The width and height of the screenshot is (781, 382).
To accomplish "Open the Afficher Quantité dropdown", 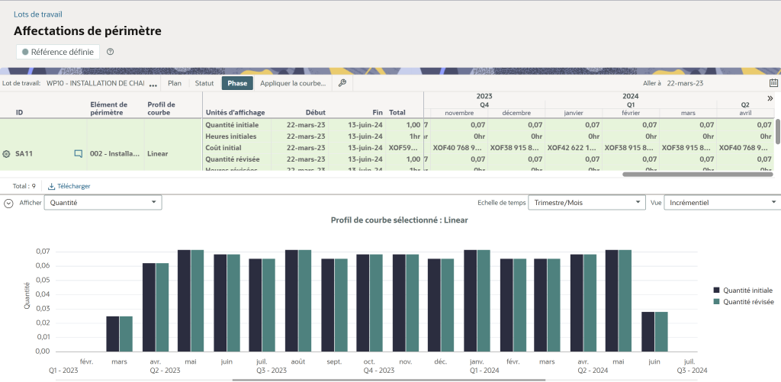I will [103, 203].
